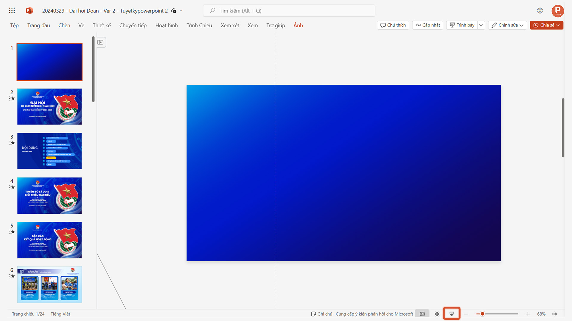This screenshot has height=321, width=572.
Task: Click the document save status cloud icon
Action: (x=174, y=11)
